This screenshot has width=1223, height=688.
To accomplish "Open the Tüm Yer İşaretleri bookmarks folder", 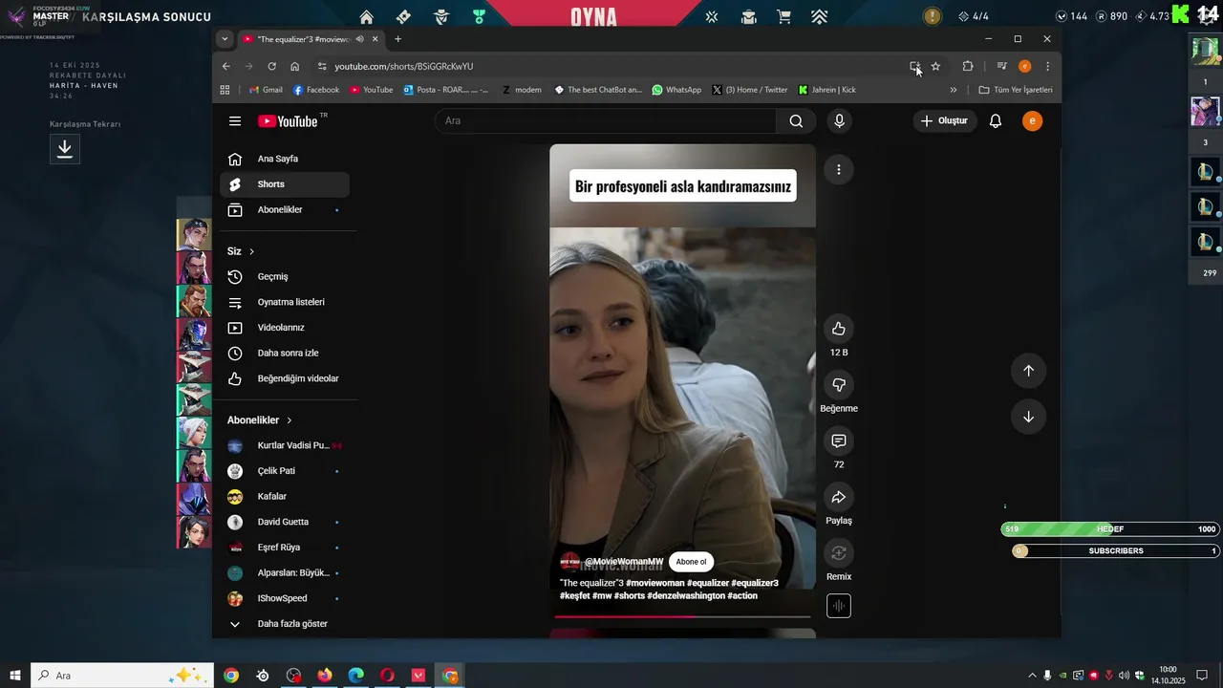I will click(1016, 90).
